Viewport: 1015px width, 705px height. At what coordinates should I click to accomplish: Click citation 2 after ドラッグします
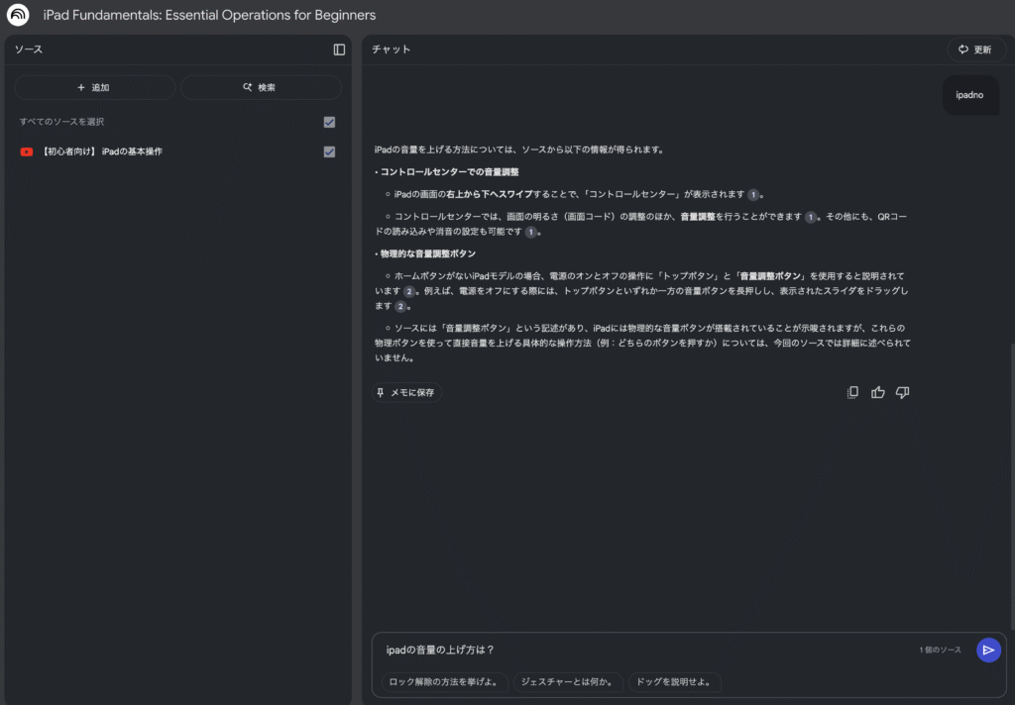[400, 307]
